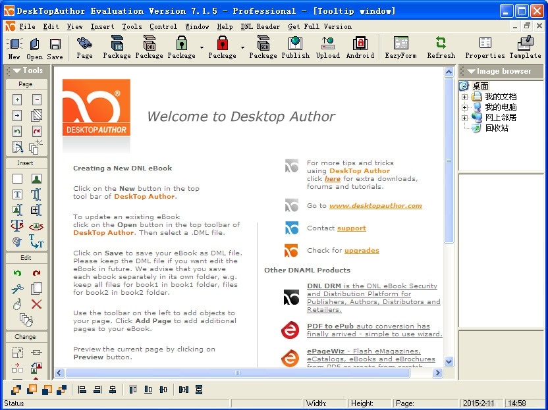
Task: Click the delete page minus icon
Action: [36, 99]
